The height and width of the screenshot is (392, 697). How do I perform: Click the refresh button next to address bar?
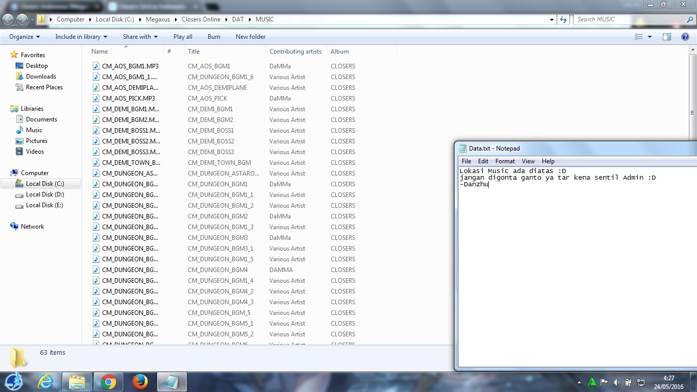(x=563, y=19)
